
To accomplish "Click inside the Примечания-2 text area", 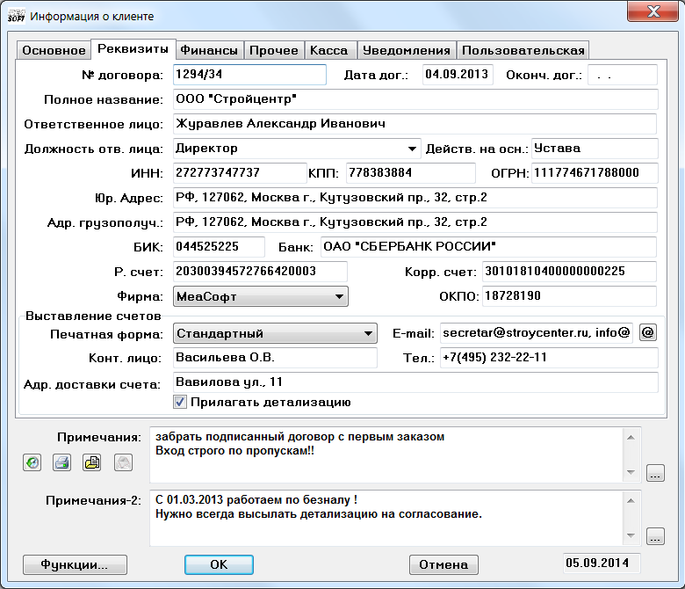I will coord(386,518).
